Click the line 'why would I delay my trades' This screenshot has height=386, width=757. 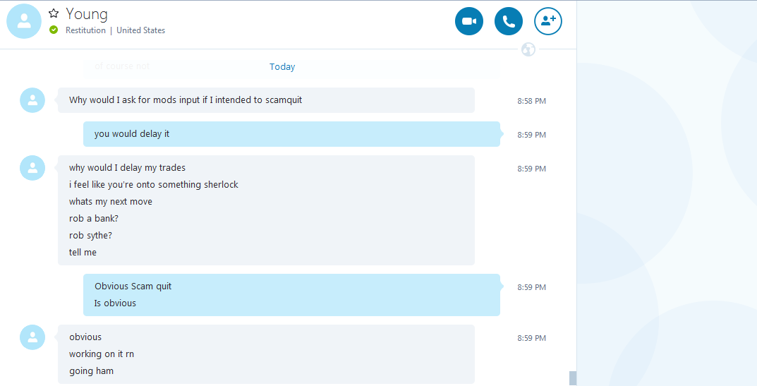127,168
